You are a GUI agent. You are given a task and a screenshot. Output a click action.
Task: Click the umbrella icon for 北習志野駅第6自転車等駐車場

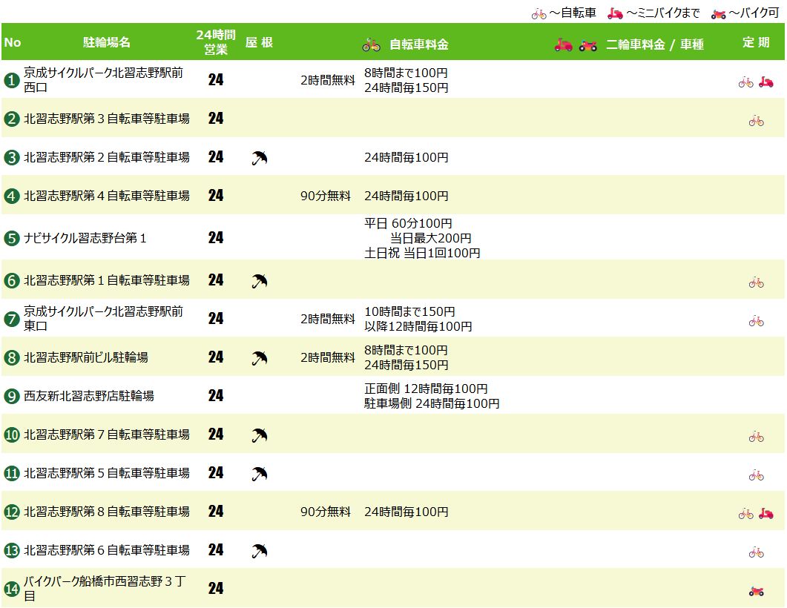point(260,551)
